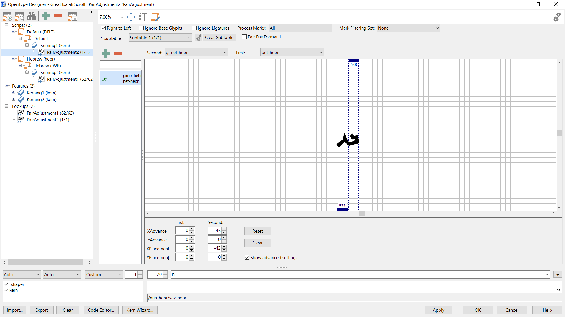Click the script playback icon in left toolbar

[7, 16]
